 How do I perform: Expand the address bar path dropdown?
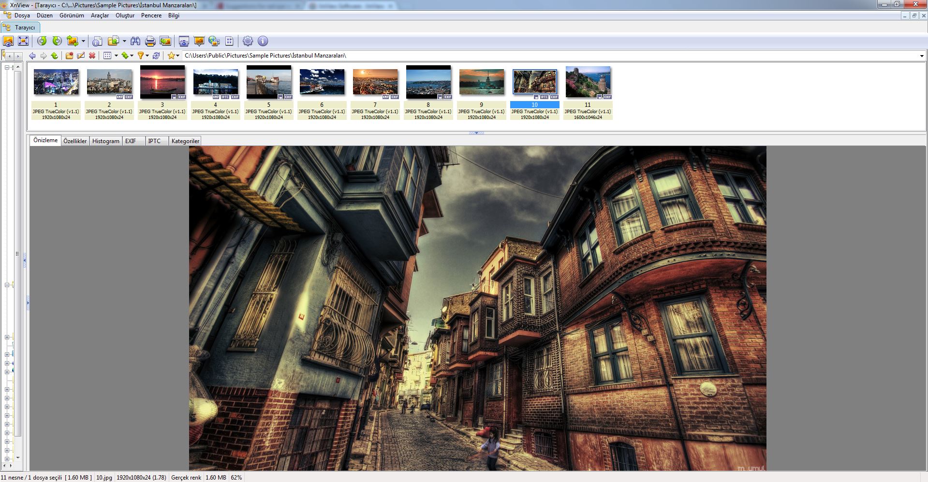pos(922,56)
